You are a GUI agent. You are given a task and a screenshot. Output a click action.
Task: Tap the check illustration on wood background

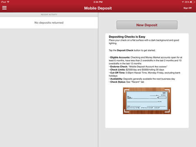(147, 101)
